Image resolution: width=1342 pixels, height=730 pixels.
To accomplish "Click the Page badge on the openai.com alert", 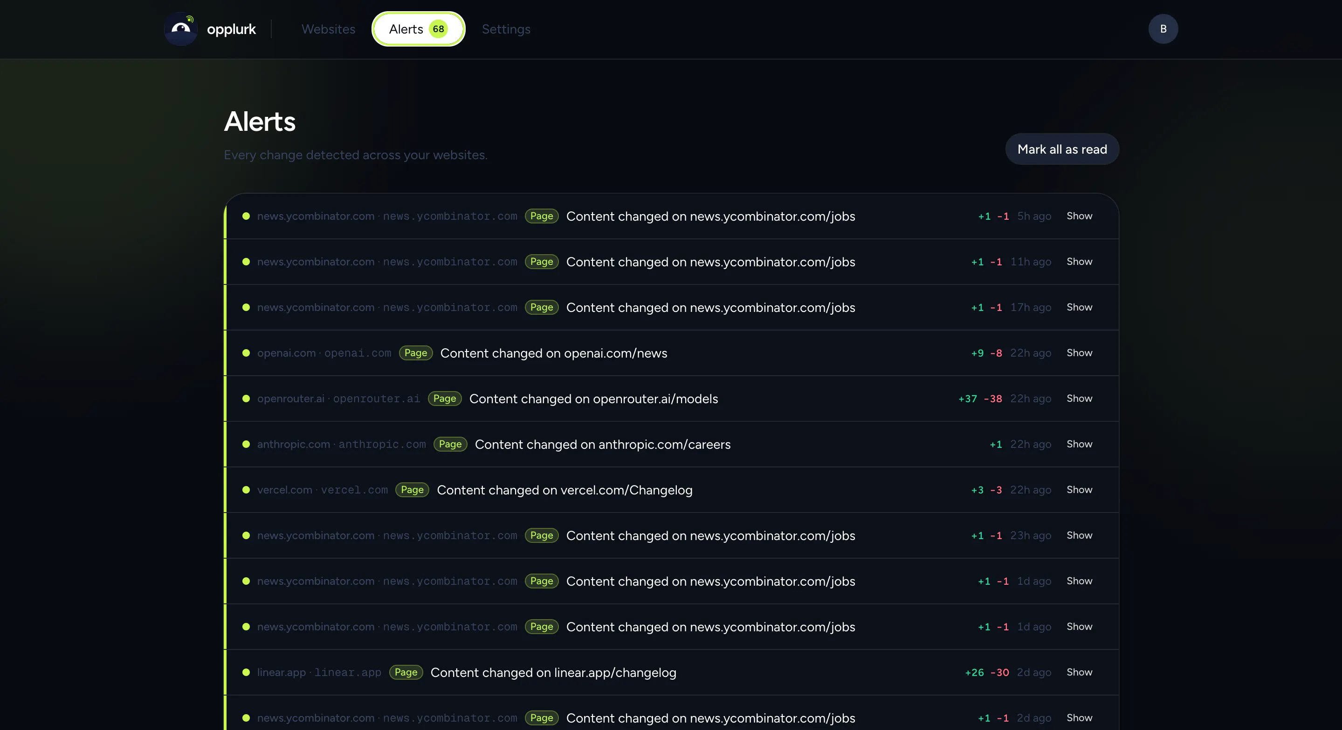I will 416,353.
